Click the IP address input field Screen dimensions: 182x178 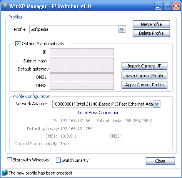pyautogui.click(x=82, y=52)
